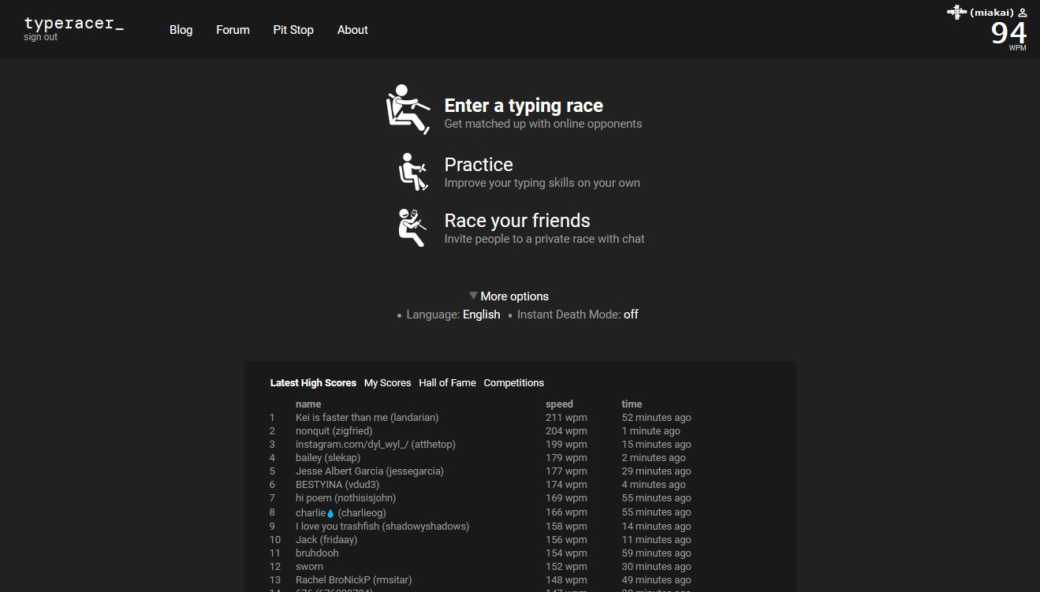Click the typeracer logo
The width and height of the screenshot is (1040, 592).
pyautogui.click(x=73, y=24)
